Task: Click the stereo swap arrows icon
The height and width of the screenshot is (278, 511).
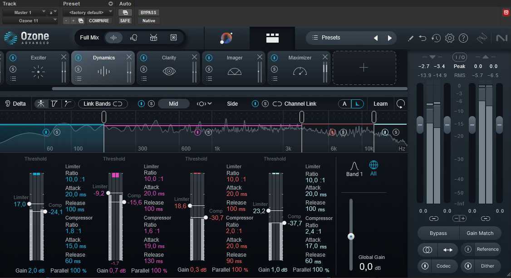Action: pyautogui.click(x=448, y=250)
